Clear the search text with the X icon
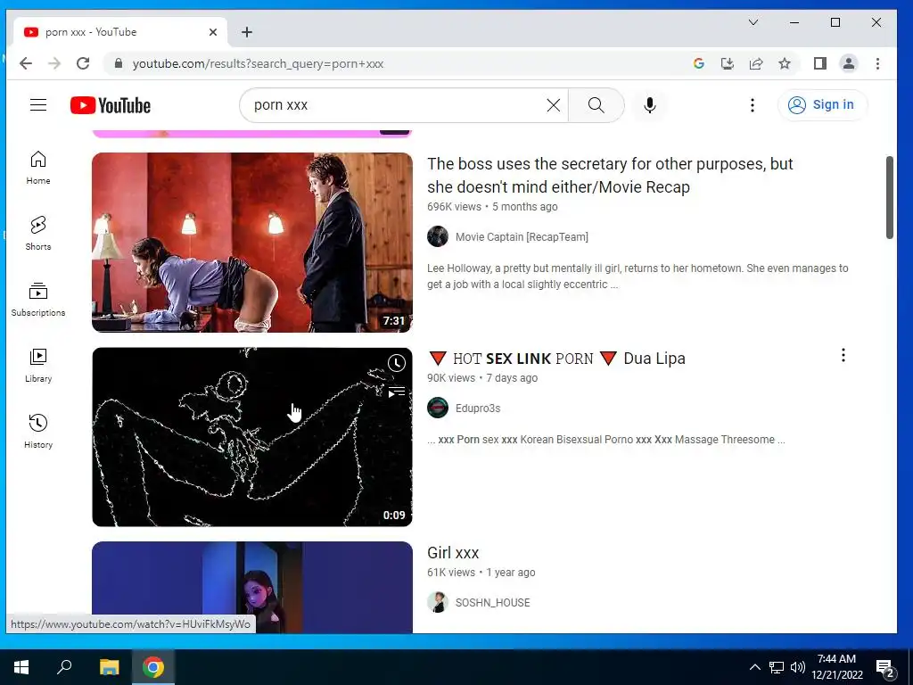The height and width of the screenshot is (685, 913). pos(553,105)
